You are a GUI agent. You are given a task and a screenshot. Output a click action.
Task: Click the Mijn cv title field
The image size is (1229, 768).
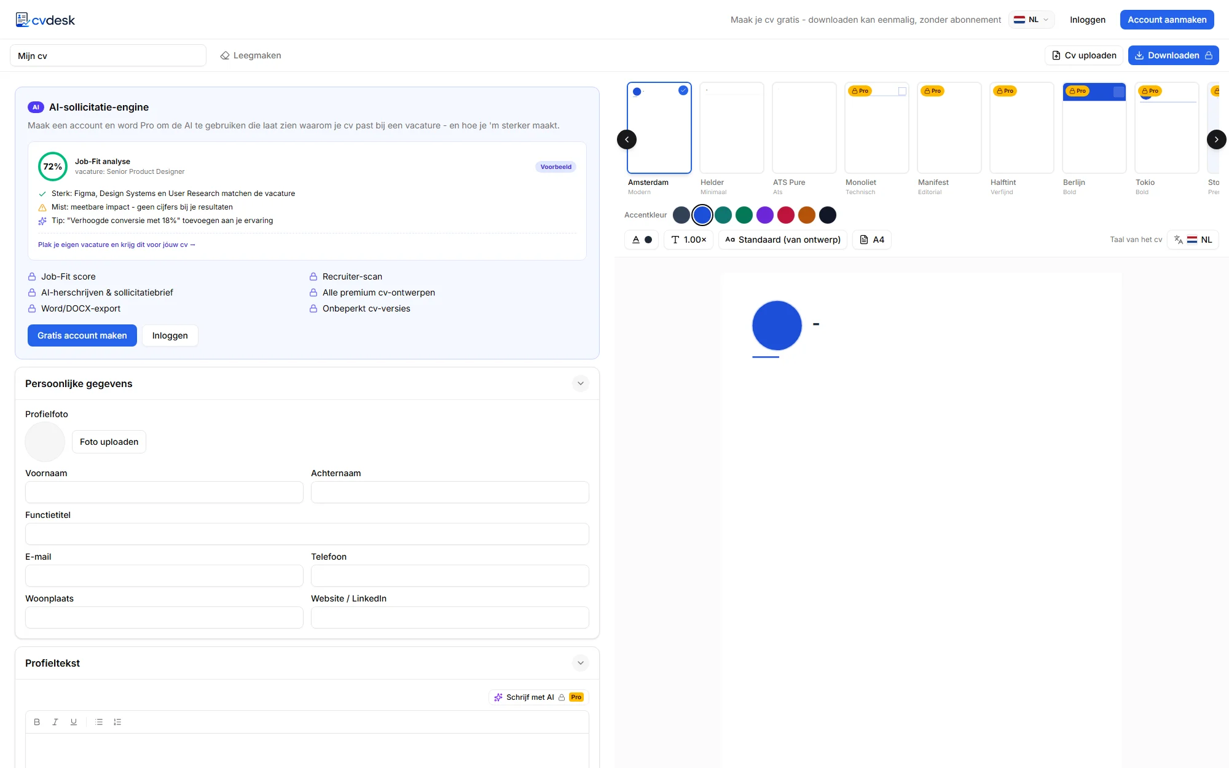tap(108, 55)
